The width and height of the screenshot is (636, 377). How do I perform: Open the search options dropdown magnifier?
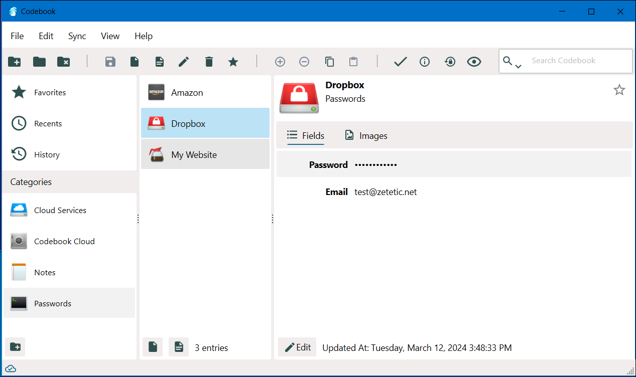(x=512, y=62)
